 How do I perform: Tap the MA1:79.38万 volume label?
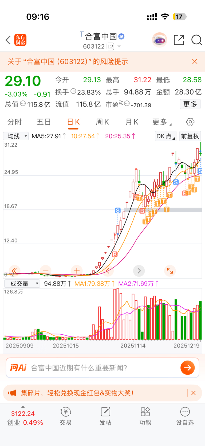[95, 284]
